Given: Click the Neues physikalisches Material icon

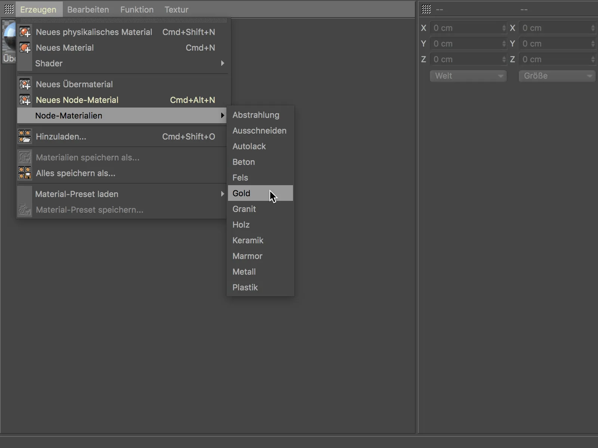Looking at the screenshot, I should click(25, 32).
